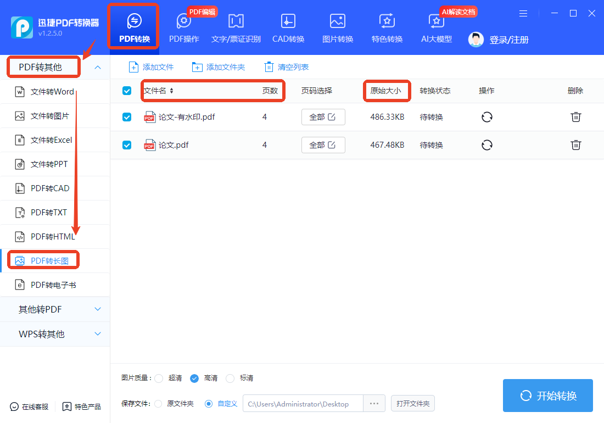Click the 清空列表 trash icon
The width and height of the screenshot is (604, 423).
click(x=269, y=67)
